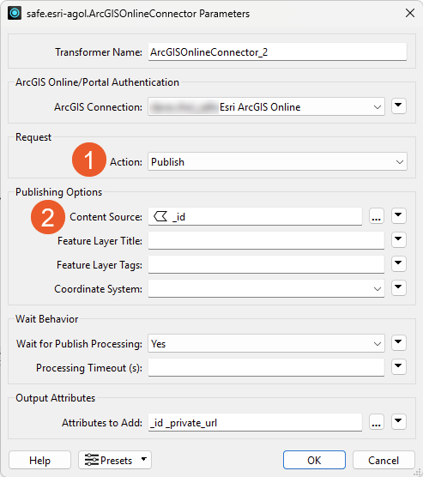Click the Cancel button

point(384,460)
